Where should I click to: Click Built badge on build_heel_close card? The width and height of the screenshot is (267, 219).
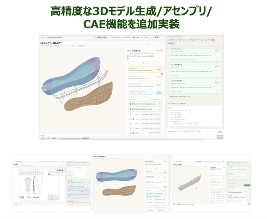[216, 50]
